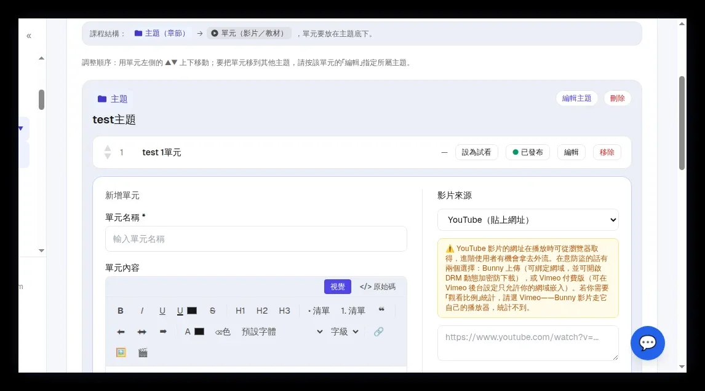Click the 單元內容 label
The image size is (705, 391).
pos(122,268)
